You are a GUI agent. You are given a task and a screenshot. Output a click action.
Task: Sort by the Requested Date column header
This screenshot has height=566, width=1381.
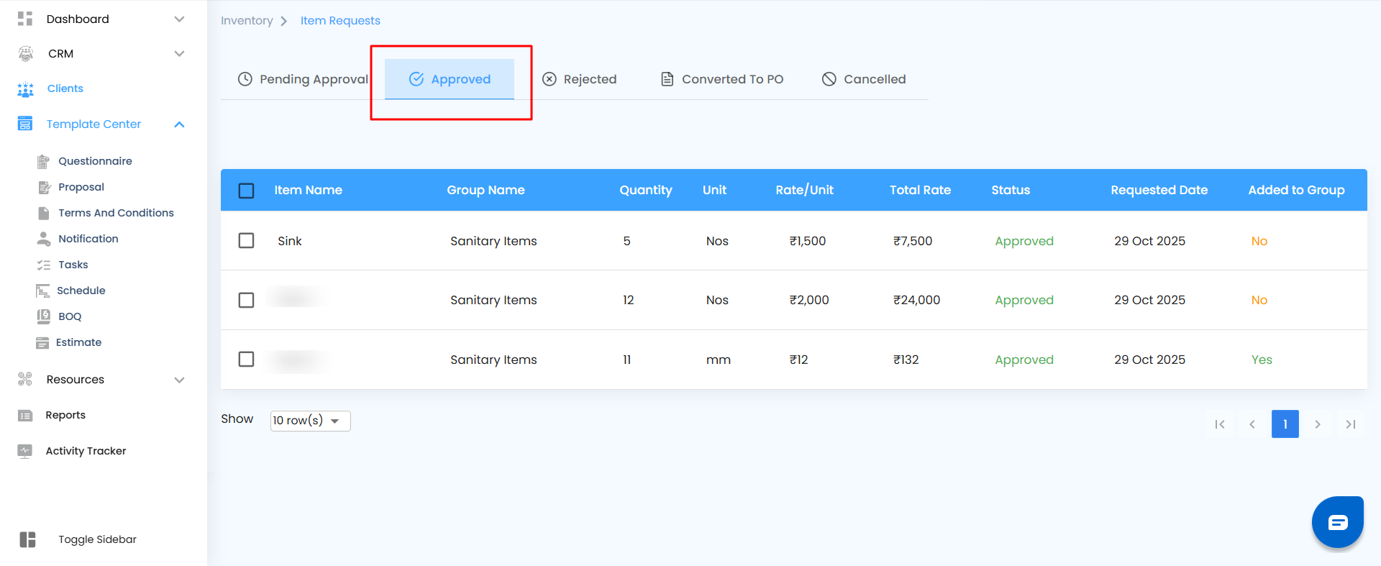point(1159,190)
